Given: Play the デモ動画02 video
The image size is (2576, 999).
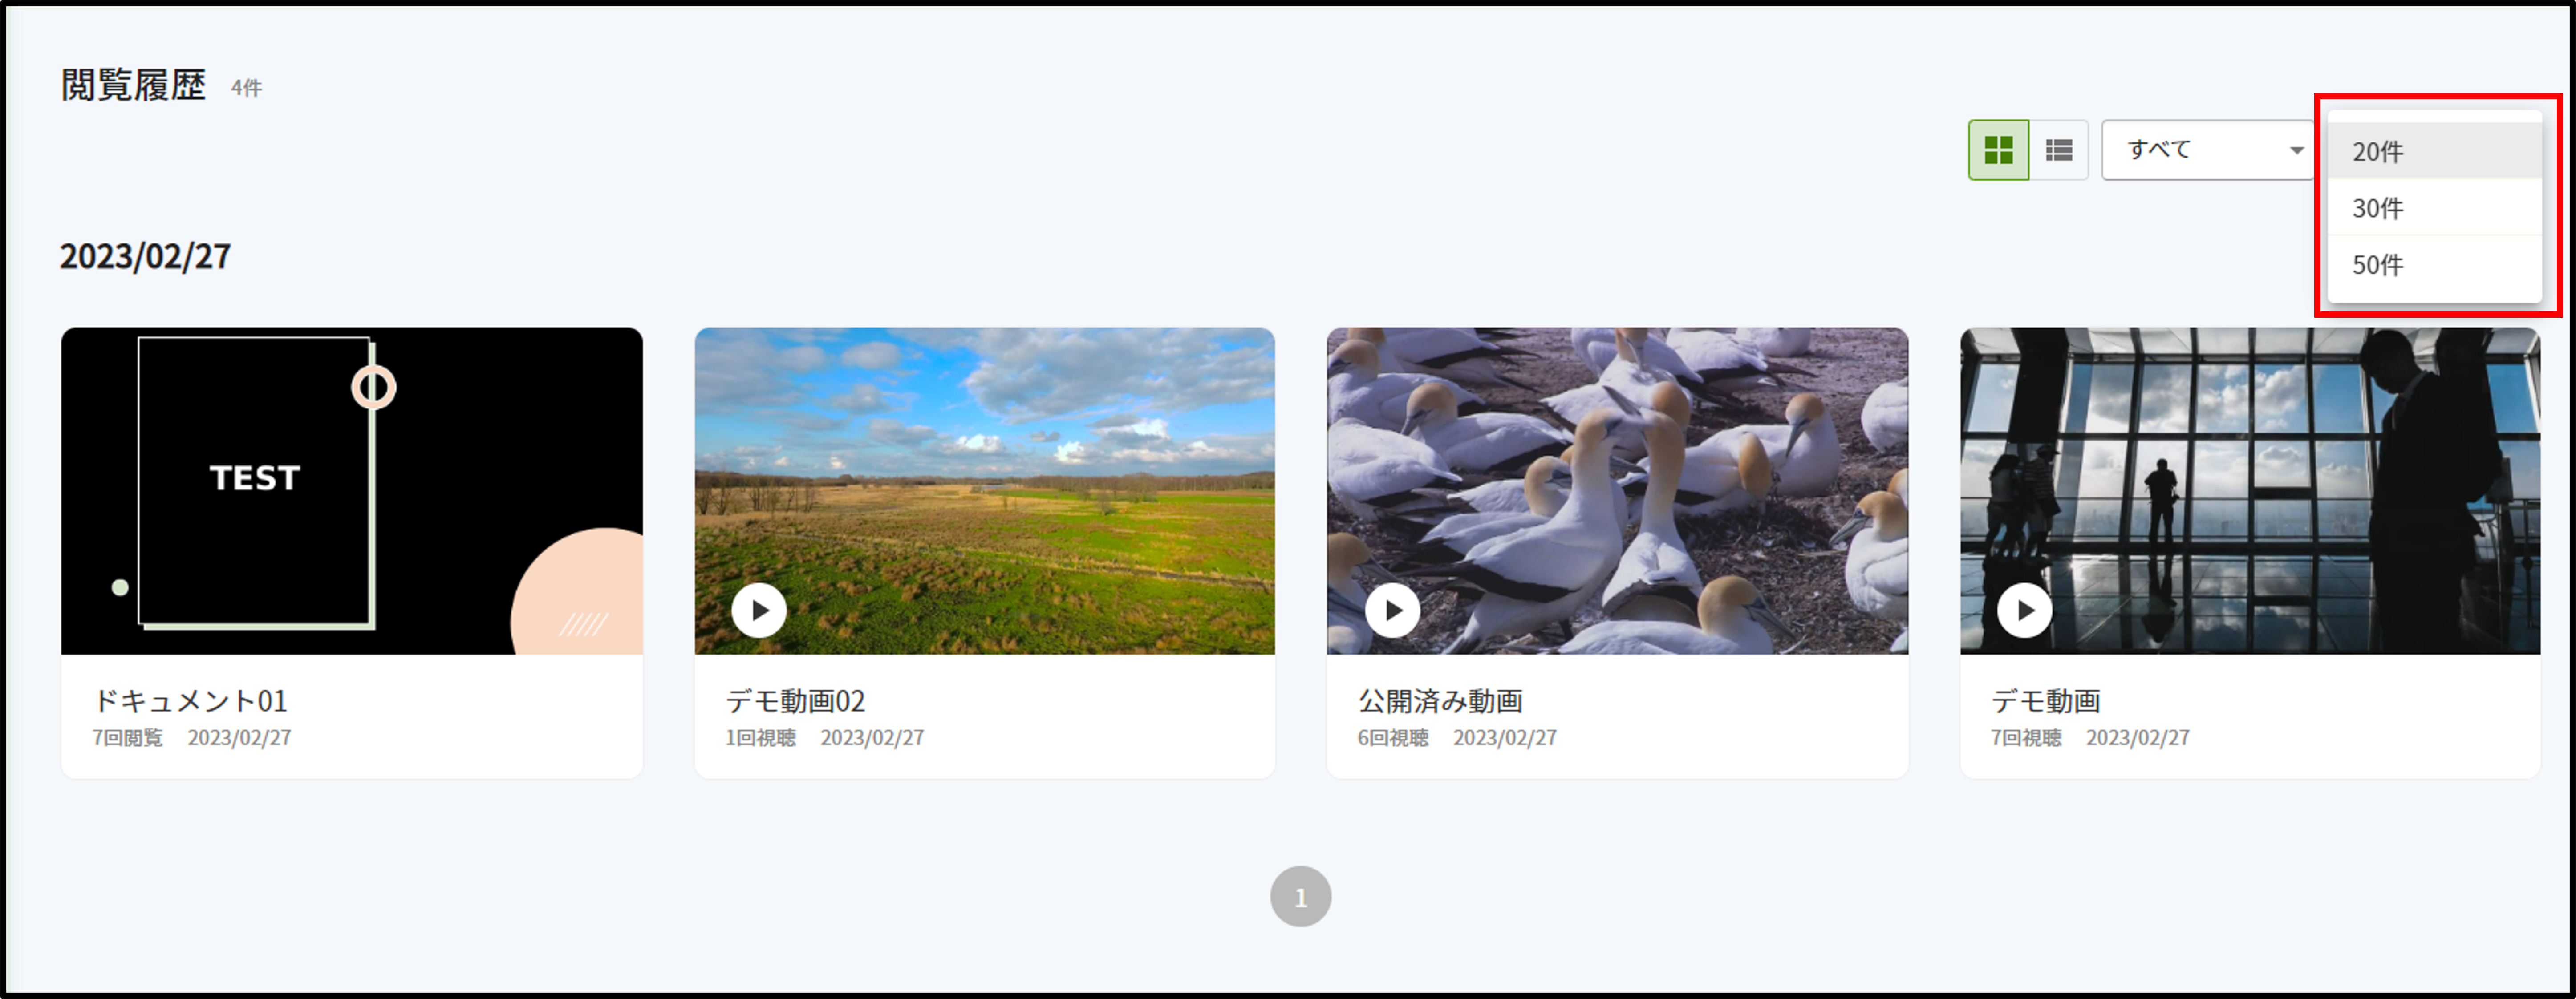Looking at the screenshot, I should click(x=759, y=610).
